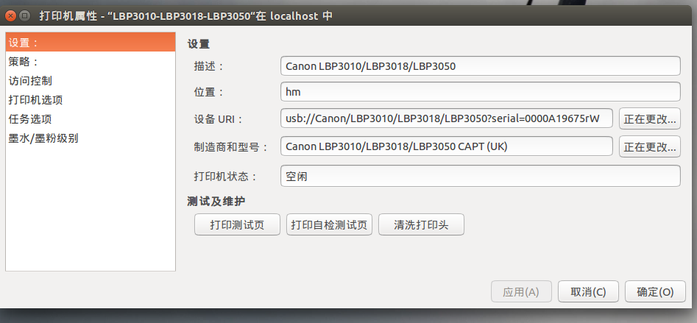Click 清洗打印头 button
The width and height of the screenshot is (697, 323).
point(422,225)
